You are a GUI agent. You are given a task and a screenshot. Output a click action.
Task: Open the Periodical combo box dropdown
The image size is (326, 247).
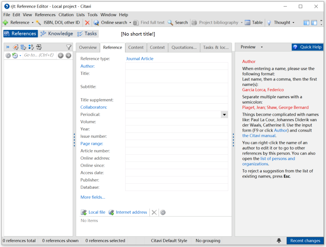click(224, 115)
